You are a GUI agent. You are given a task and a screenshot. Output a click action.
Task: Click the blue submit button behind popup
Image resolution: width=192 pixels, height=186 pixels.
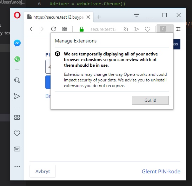[x=48, y=82]
